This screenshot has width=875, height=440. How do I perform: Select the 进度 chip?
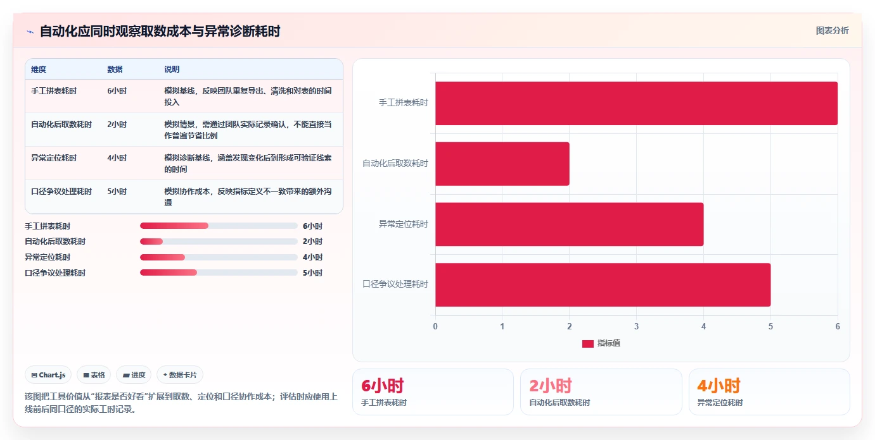click(134, 375)
